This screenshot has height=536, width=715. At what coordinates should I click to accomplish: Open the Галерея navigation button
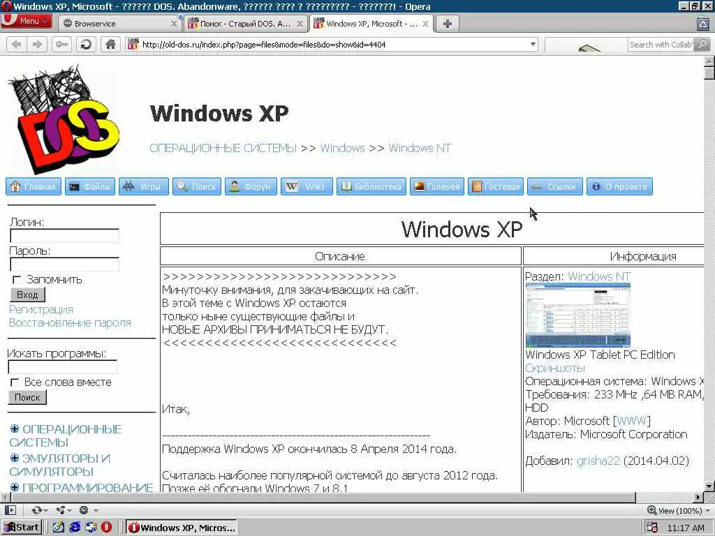[437, 186]
